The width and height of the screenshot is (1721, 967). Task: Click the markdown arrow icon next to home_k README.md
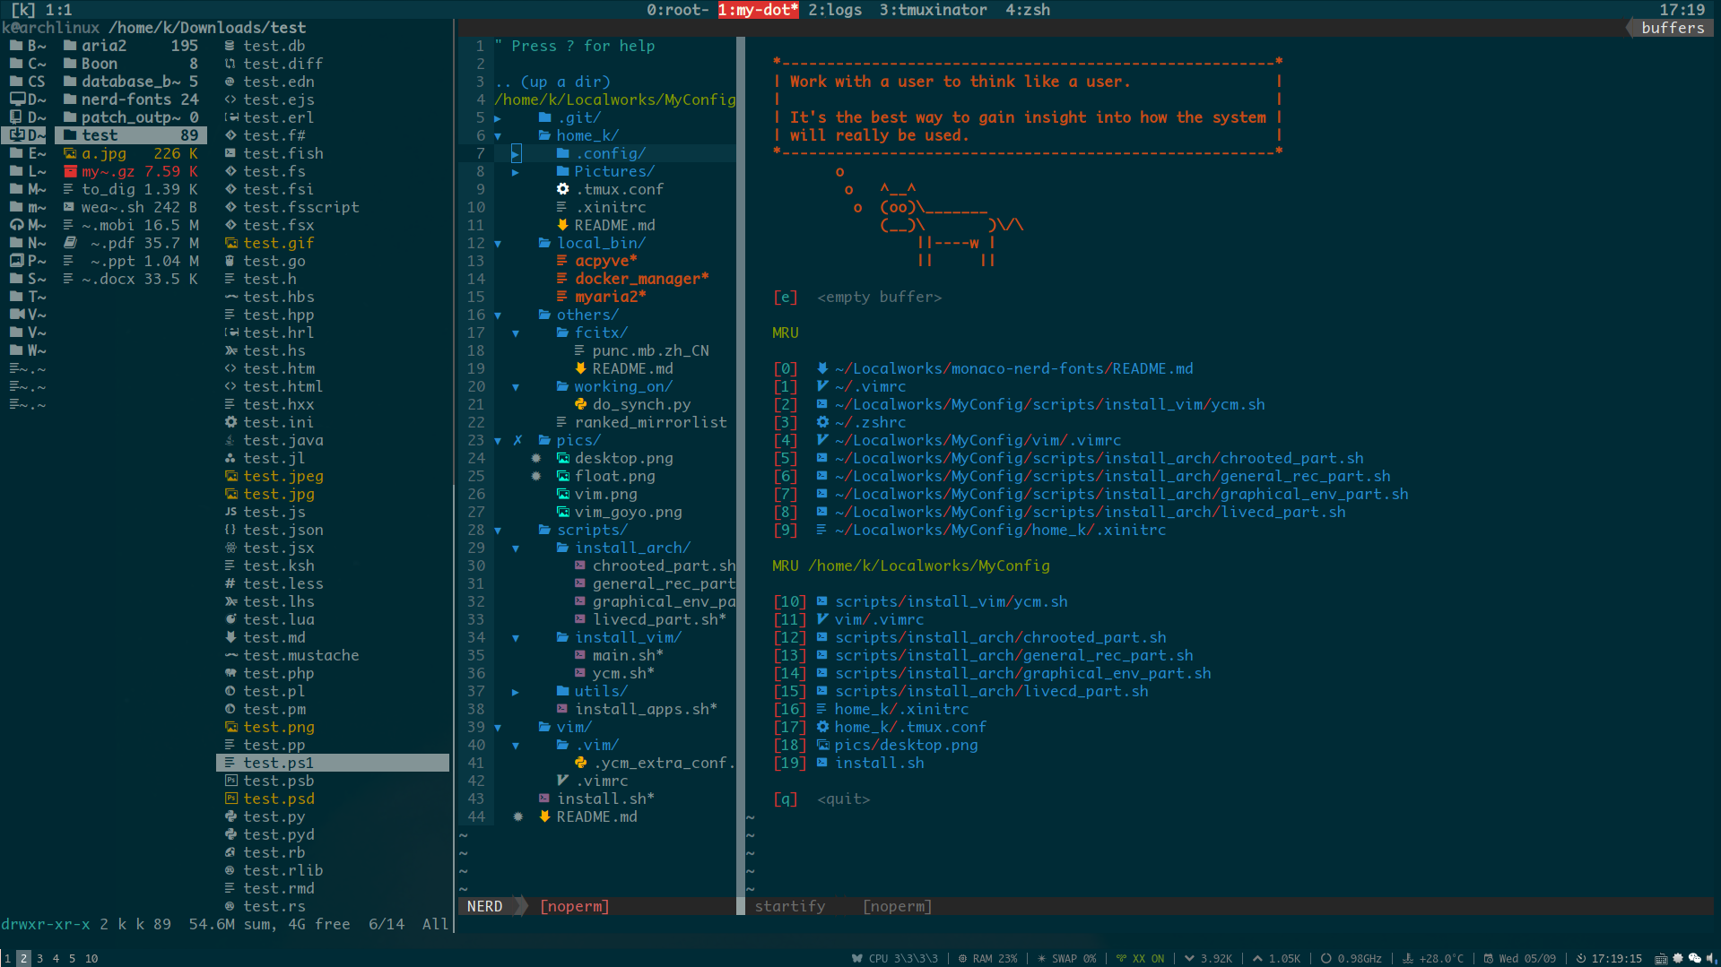(562, 225)
